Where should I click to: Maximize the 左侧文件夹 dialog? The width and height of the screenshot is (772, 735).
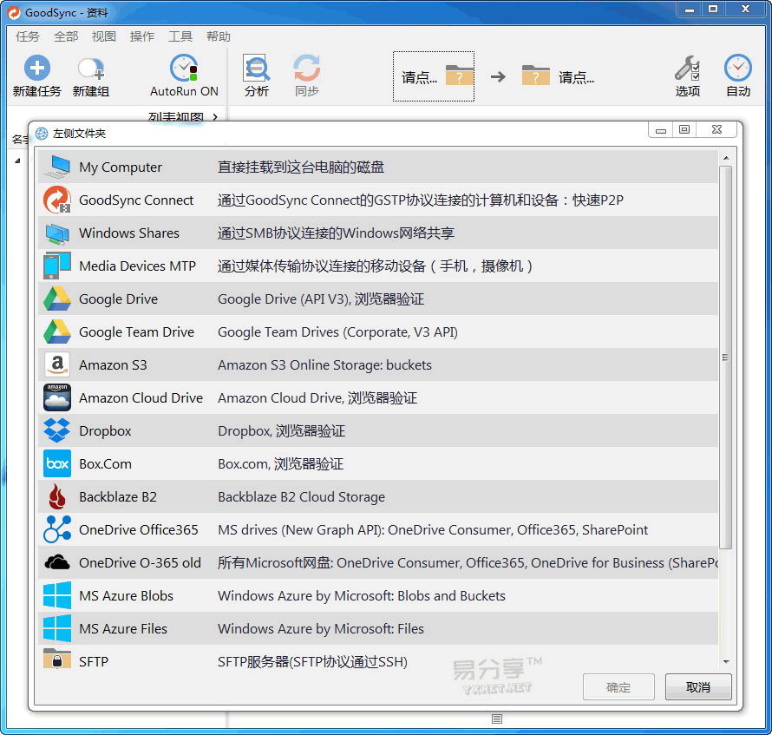coord(684,129)
